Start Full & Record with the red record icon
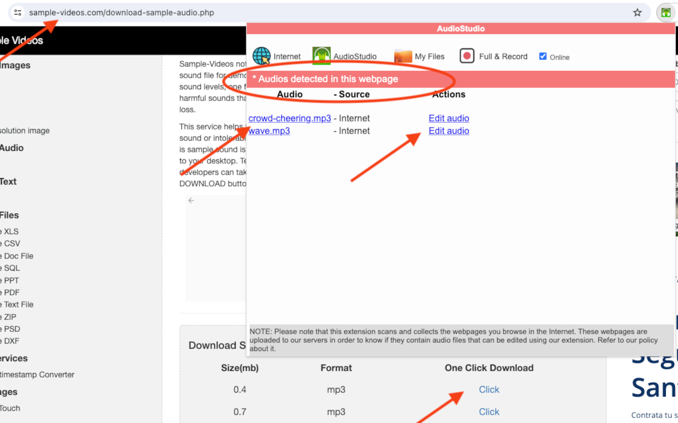678x423 pixels. (x=467, y=56)
